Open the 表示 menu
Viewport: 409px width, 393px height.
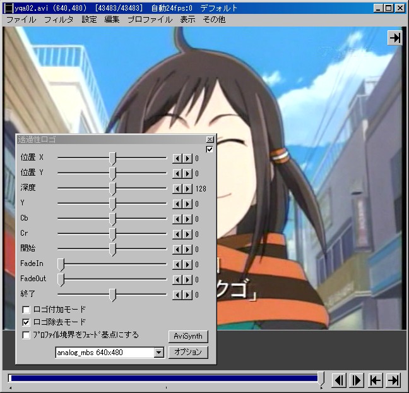coord(187,20)
